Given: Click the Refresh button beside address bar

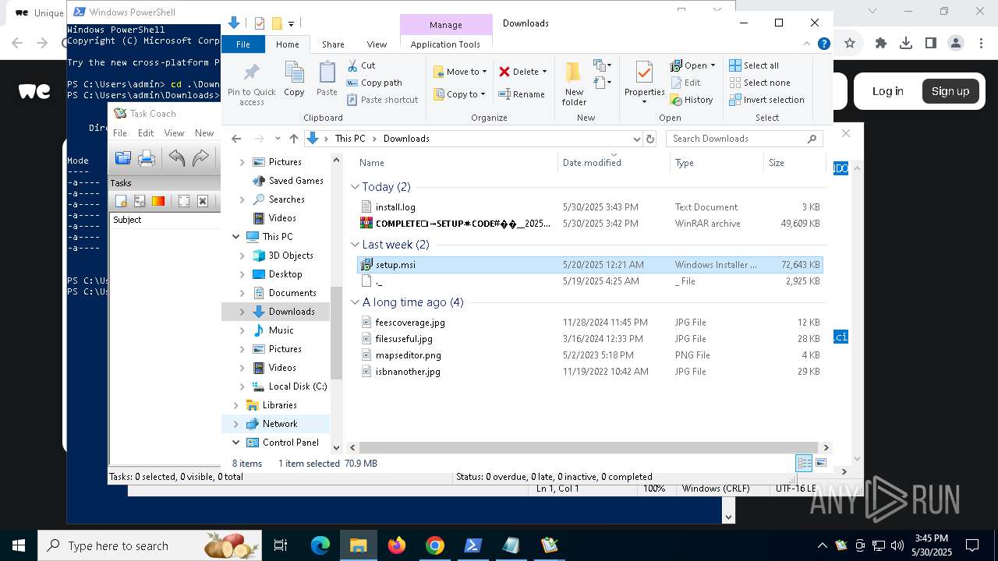Looking at the screenshot, I should (x=650, y=139).
